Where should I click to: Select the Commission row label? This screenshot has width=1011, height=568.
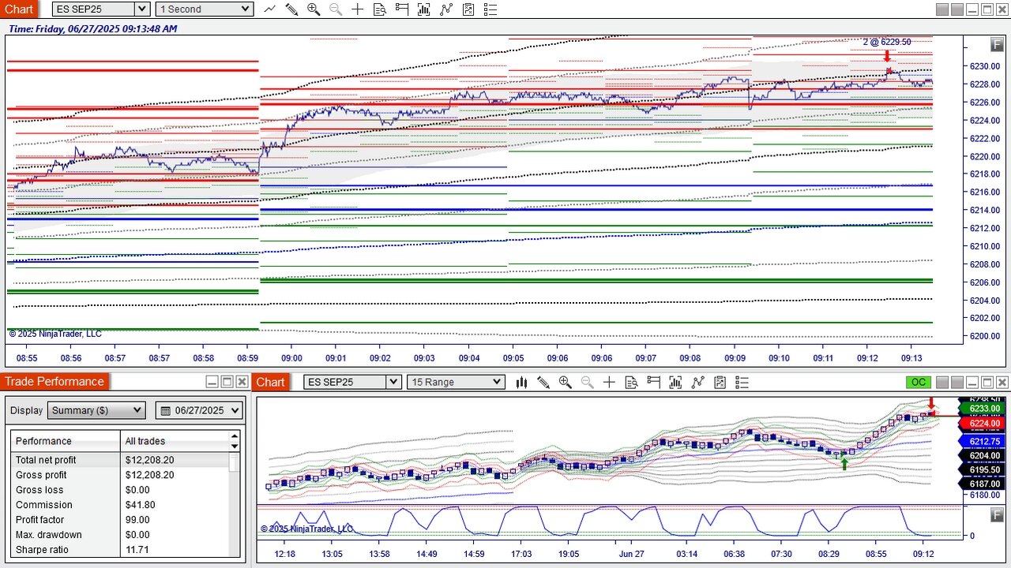click(44, 505)
